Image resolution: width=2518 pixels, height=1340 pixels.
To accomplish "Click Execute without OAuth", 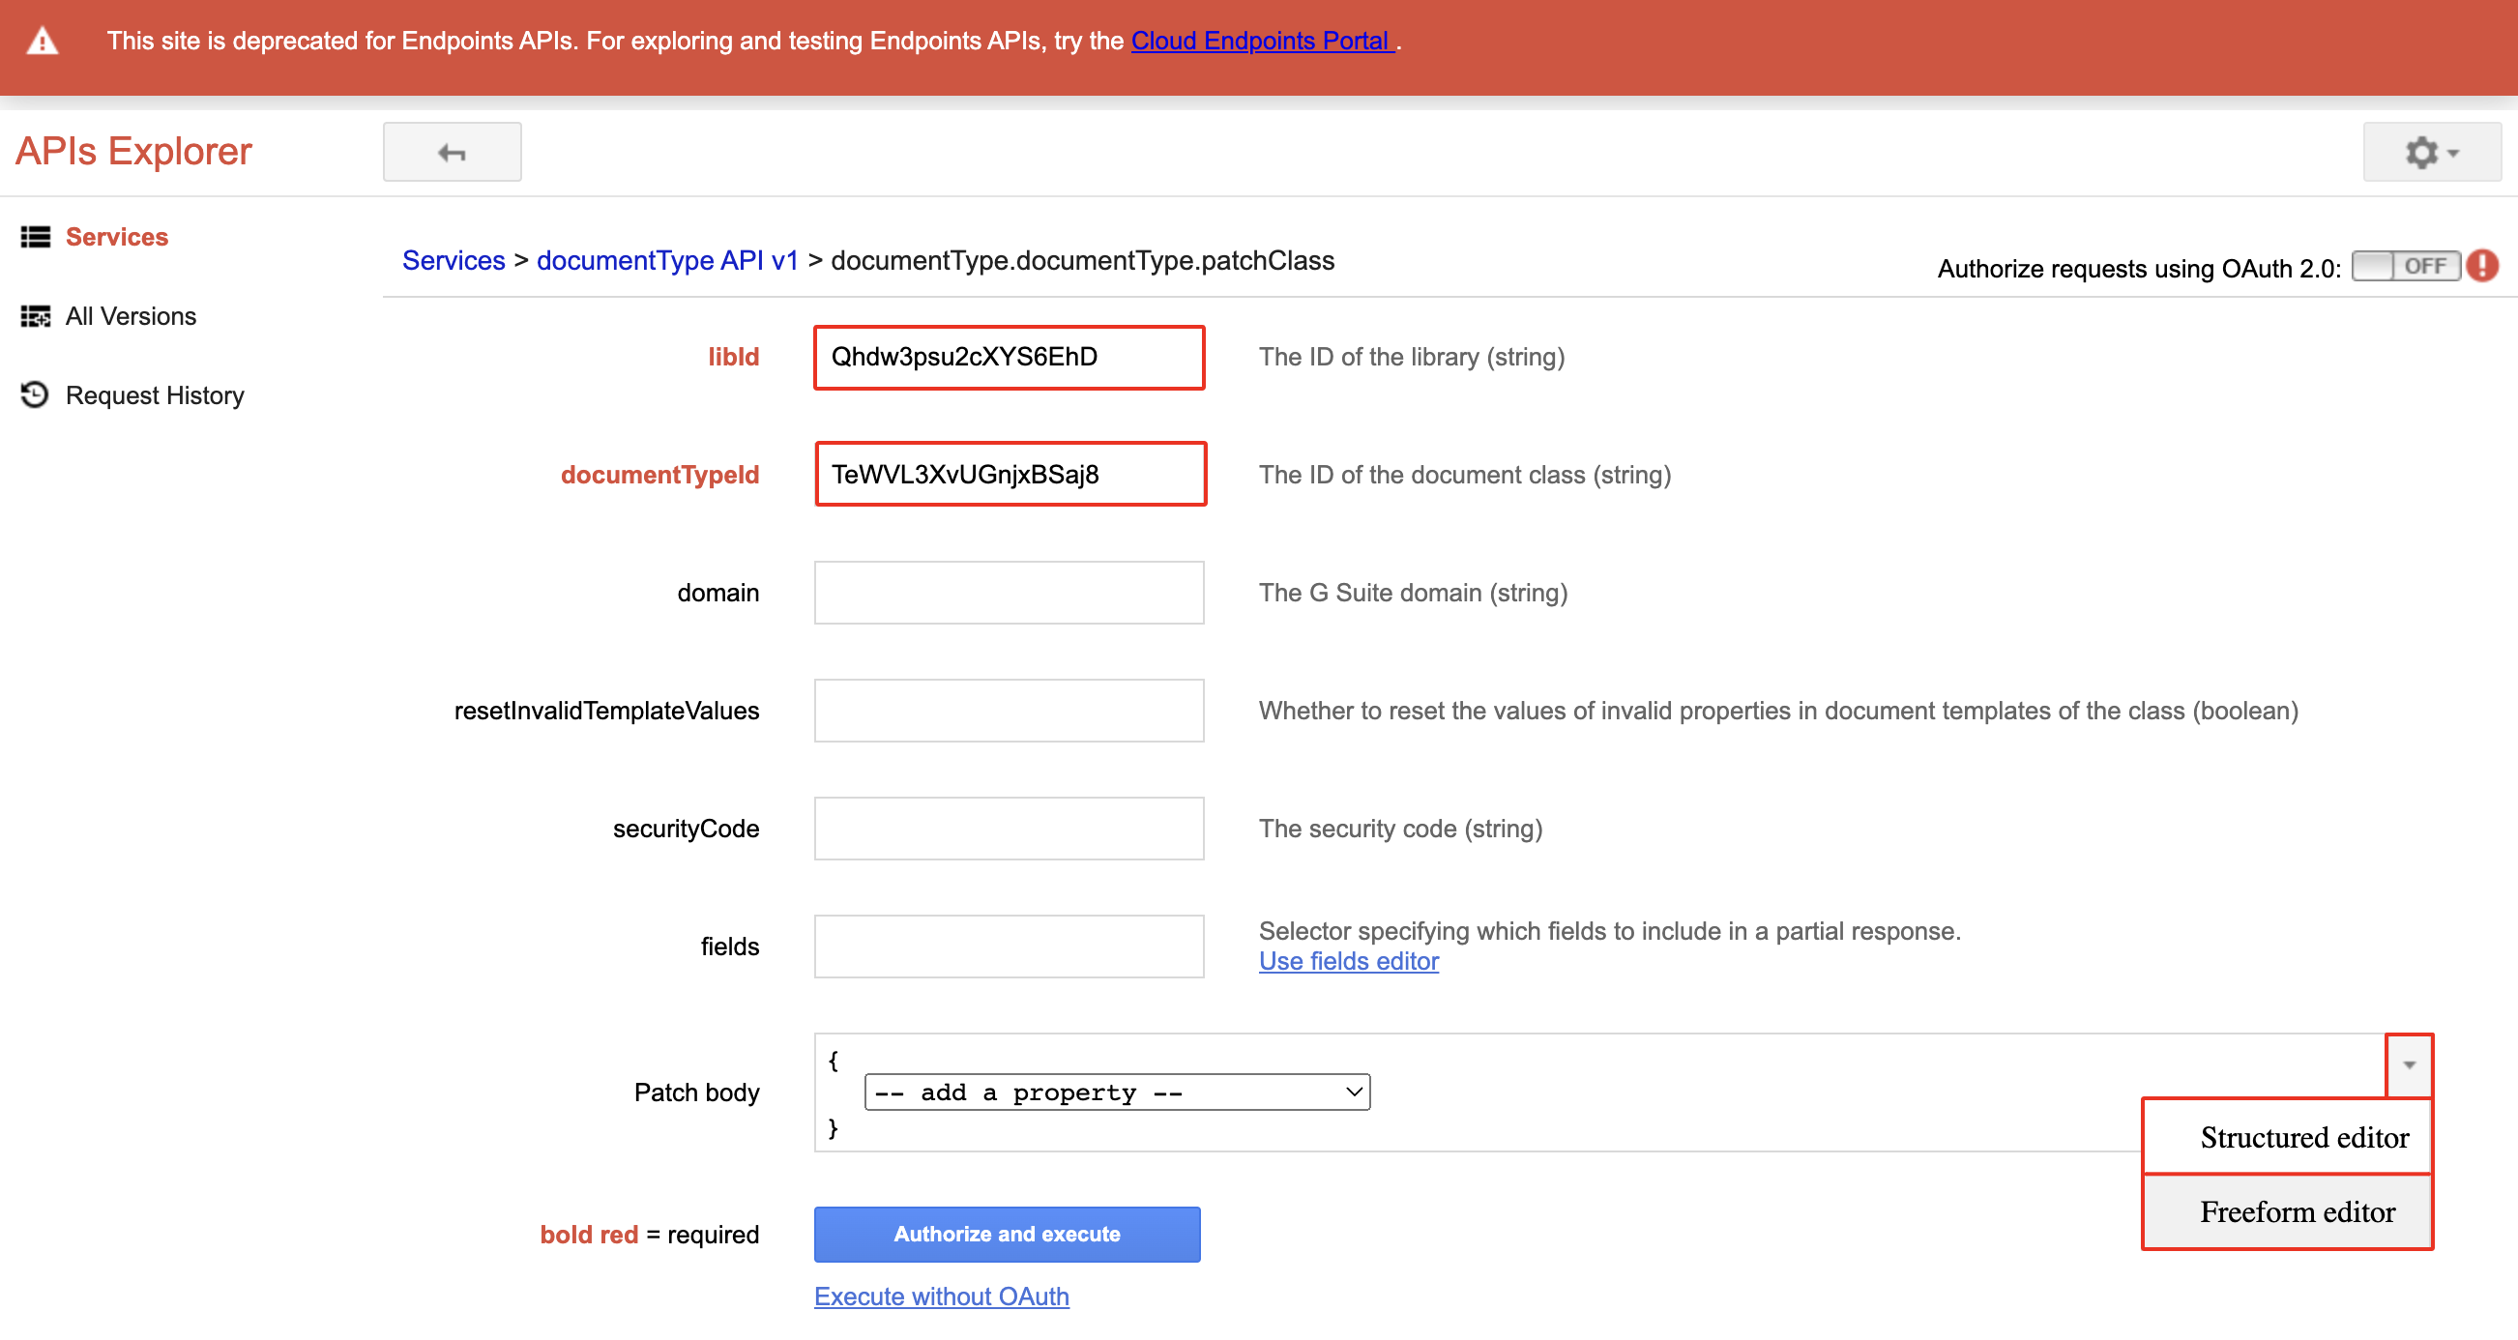I will tap(940, 1296).
